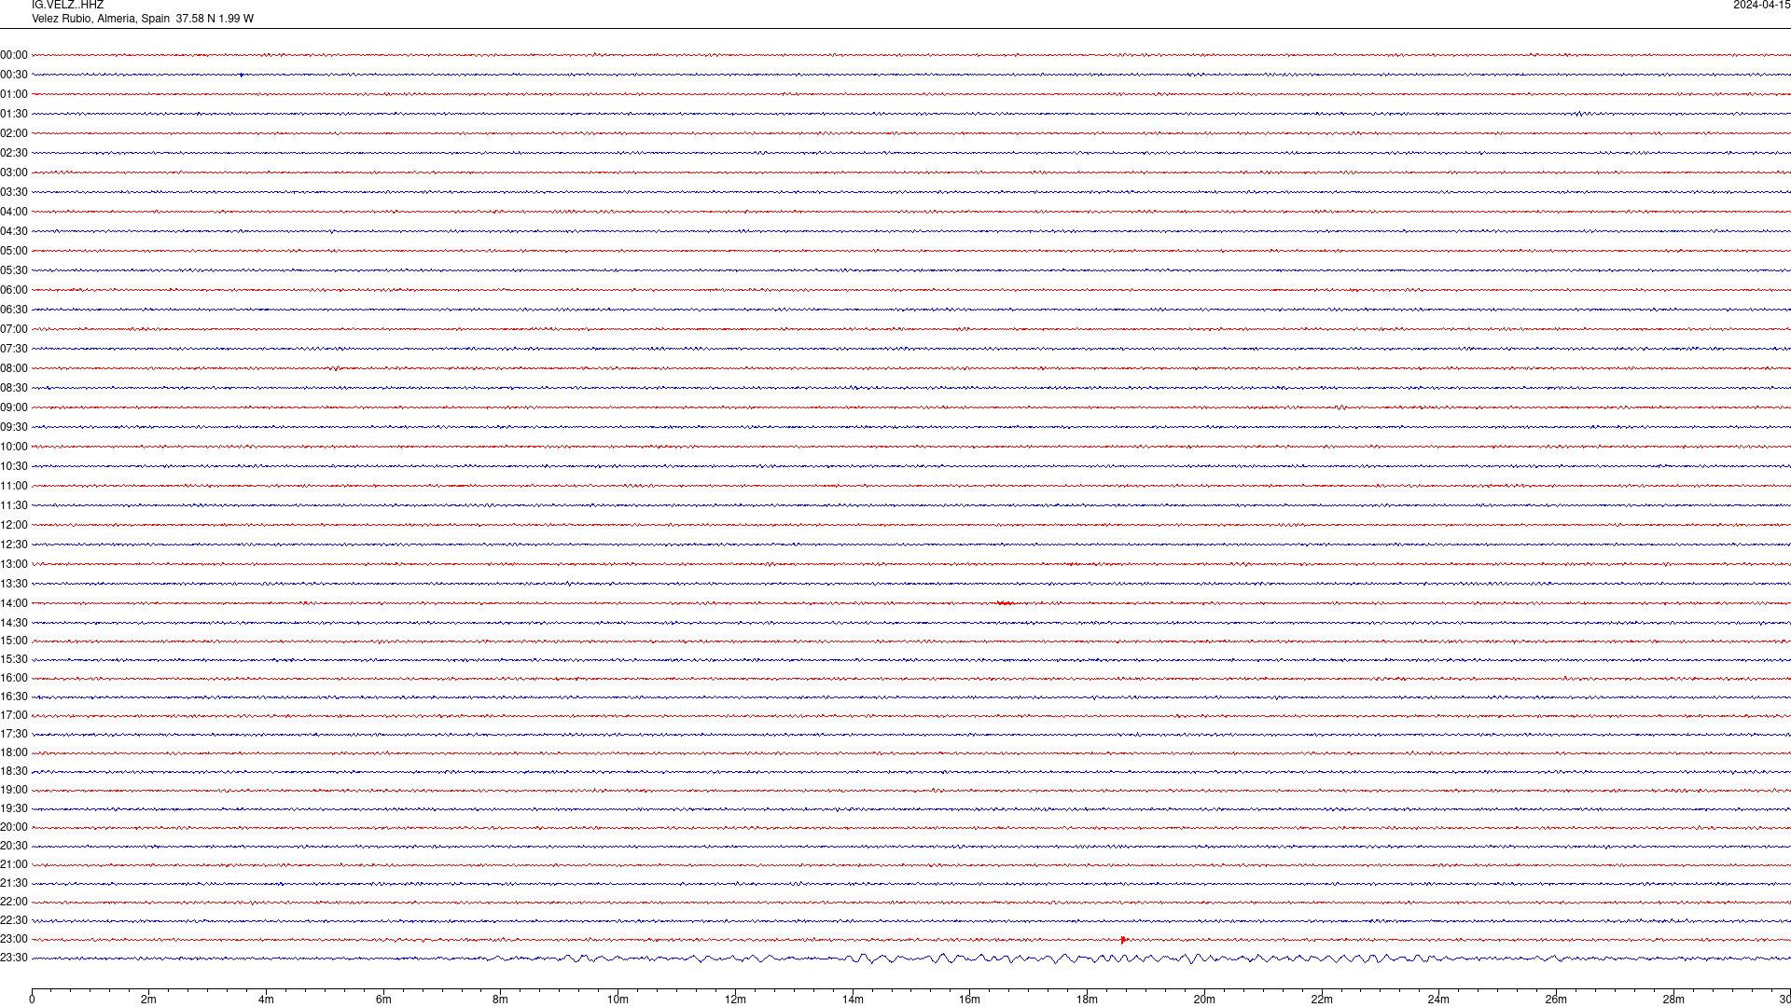1791x1007 pixels.
Task: Select the 04:00 trace time label
Action: pyautogui.click(x=14, y=212)
